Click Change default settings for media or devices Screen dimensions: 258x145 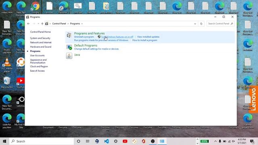[x=96, y=49]
